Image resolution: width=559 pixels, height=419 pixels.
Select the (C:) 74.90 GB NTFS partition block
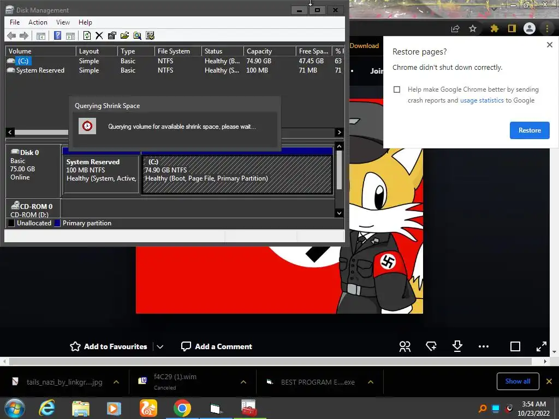click(x=237, y=174)
